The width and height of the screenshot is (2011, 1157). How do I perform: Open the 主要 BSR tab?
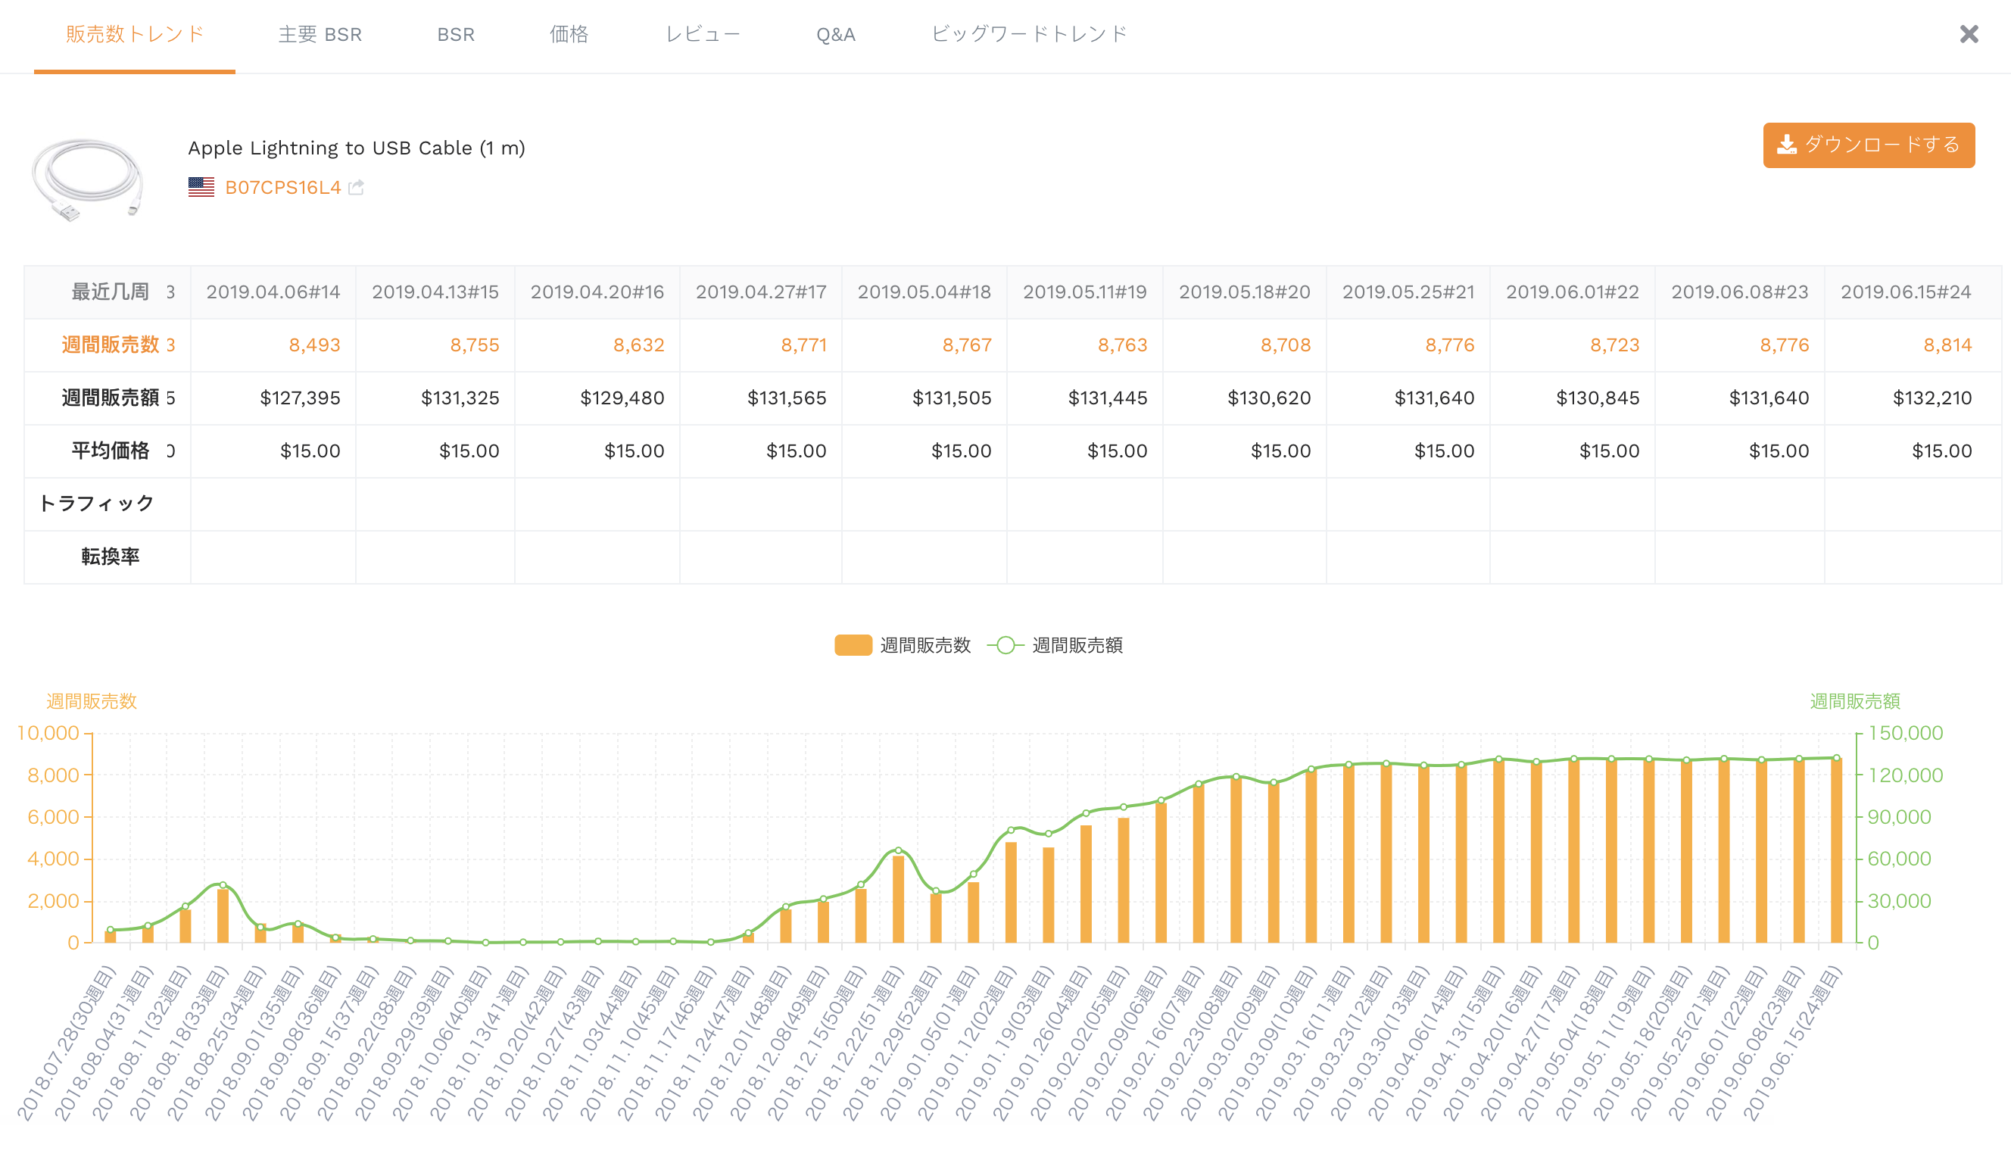pos(320,34)
